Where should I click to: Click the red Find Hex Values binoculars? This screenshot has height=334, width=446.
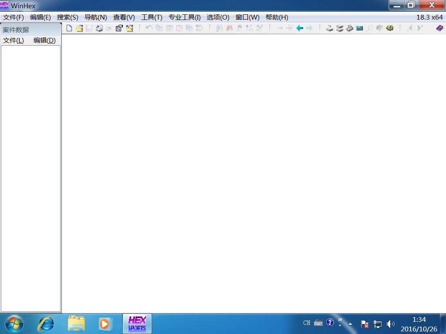pos(230,28)
